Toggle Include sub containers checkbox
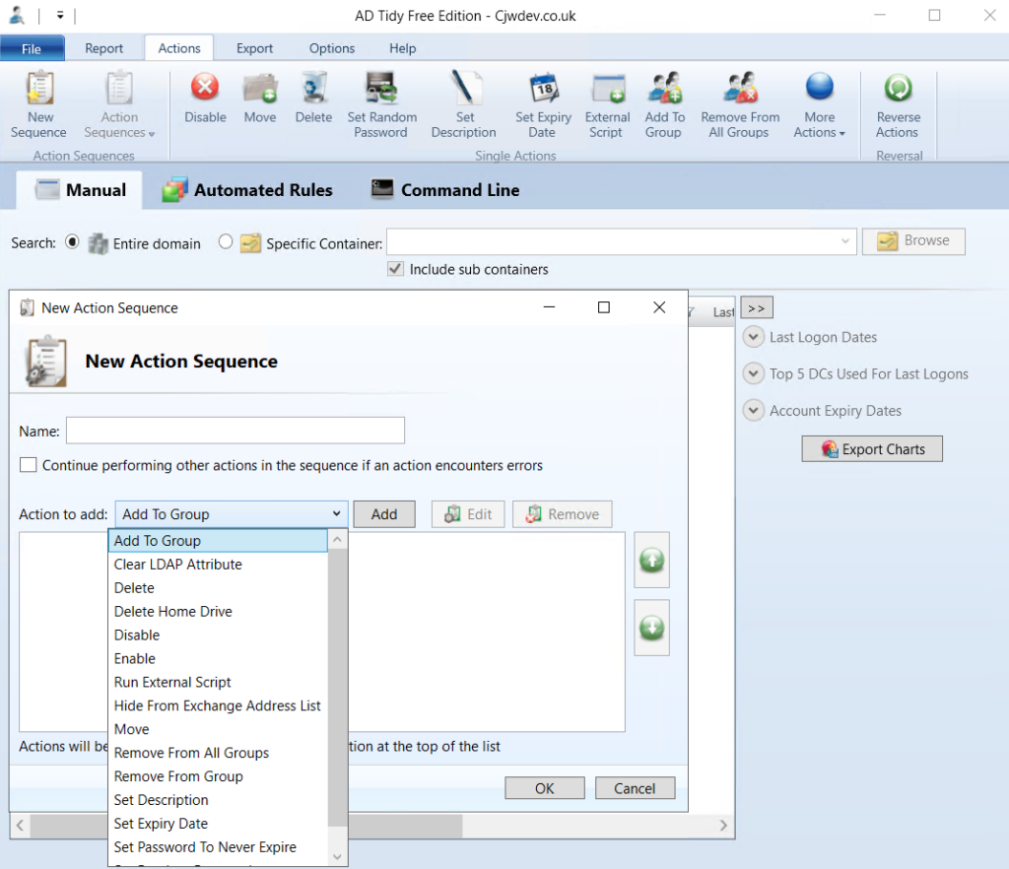The width and height of the screenshot is (1009, 869). (x=395, y=269)
